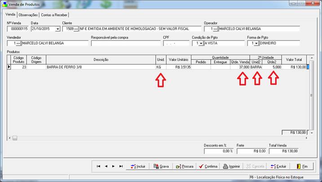The image size is (322, 182).
Task: Jump to the last record
Action: coord(121,166)
